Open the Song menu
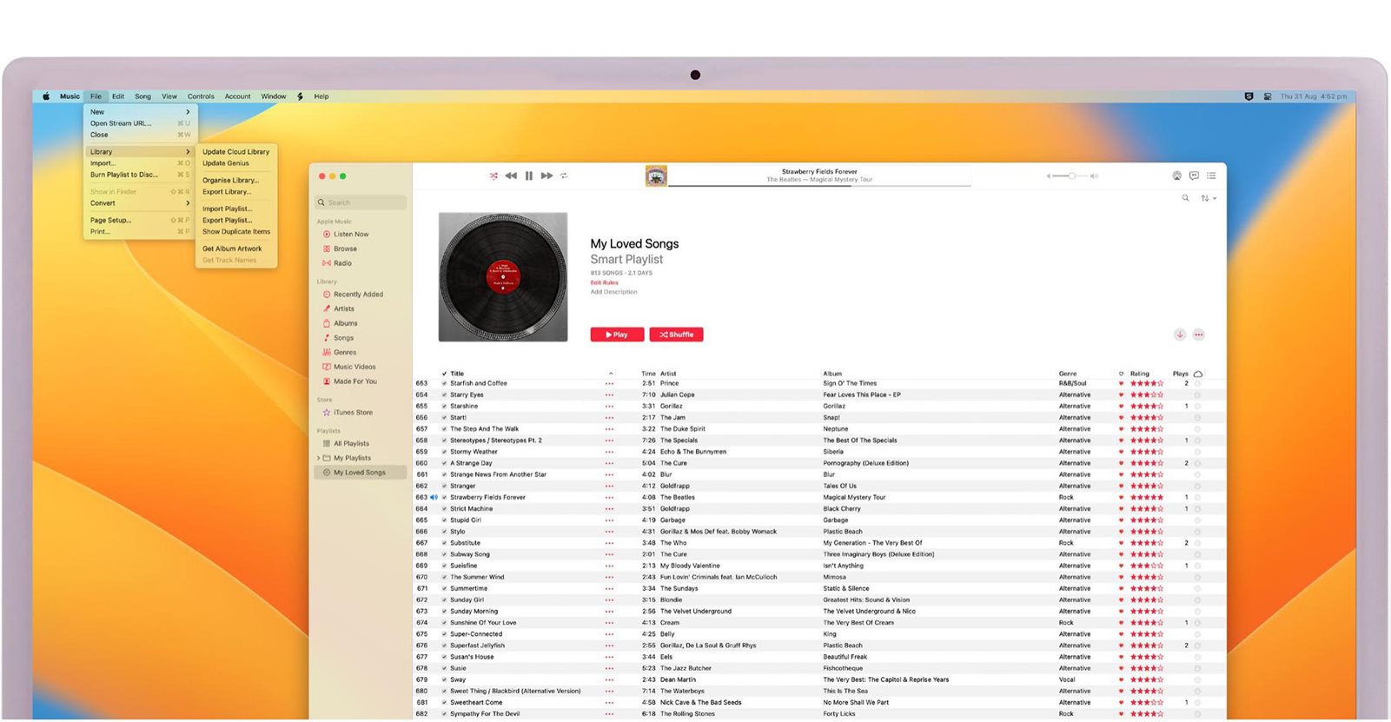The width and height of the screenshot is (1391, 722). click(143, 96)
